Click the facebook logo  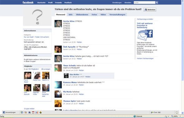click(28, 2)
